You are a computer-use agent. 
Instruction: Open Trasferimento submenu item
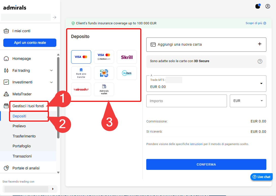[24, 136]
